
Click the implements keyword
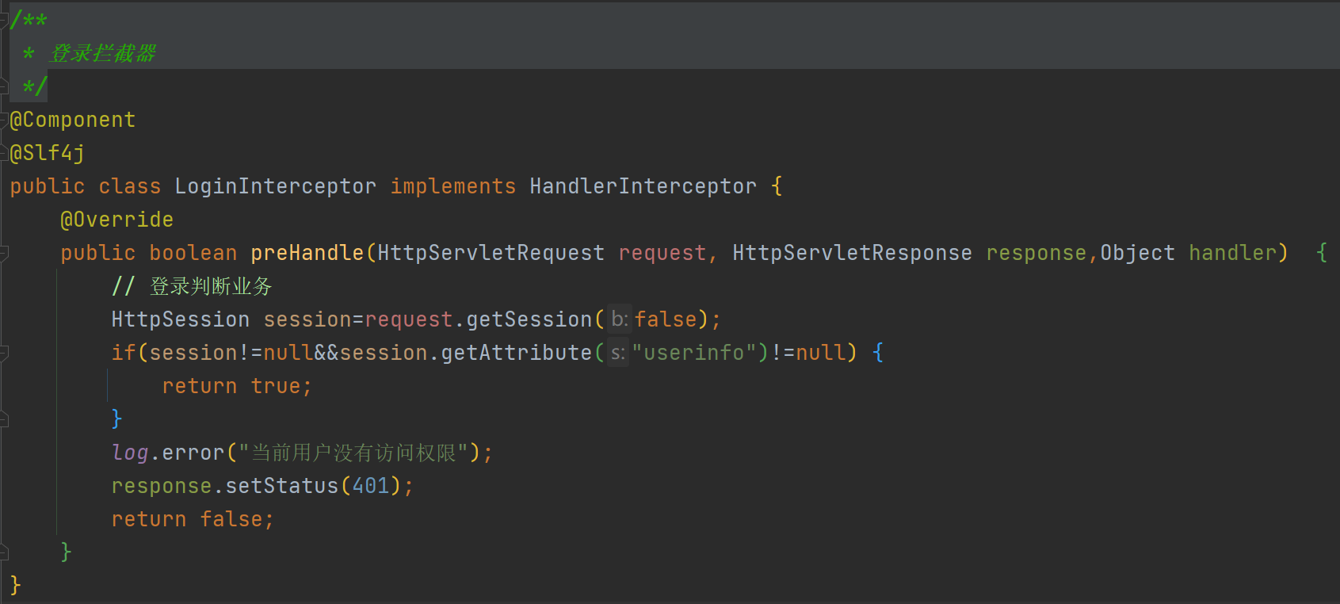click(x=453, y=186)
